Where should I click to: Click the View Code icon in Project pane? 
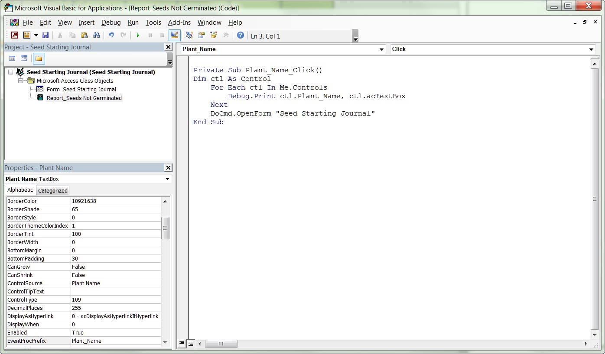(12, 58)
